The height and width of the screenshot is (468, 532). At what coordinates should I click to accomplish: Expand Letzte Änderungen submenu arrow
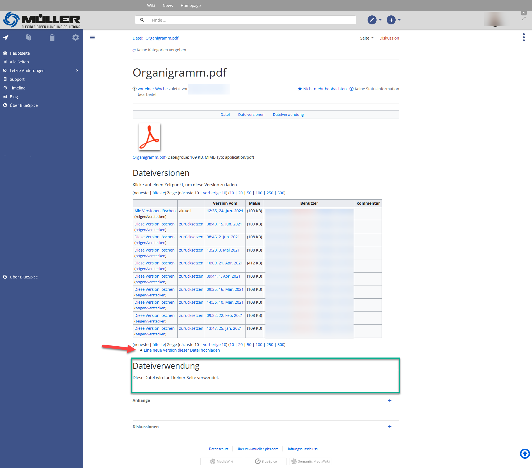coord(77,70)
